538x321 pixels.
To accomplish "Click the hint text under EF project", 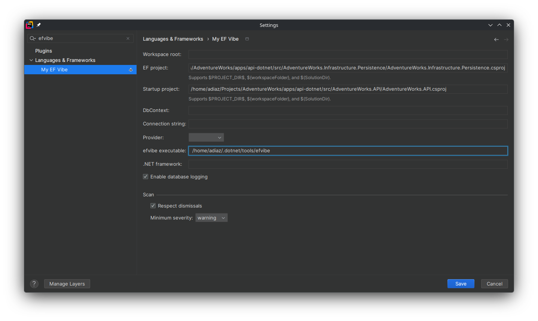I will point(260,78).
